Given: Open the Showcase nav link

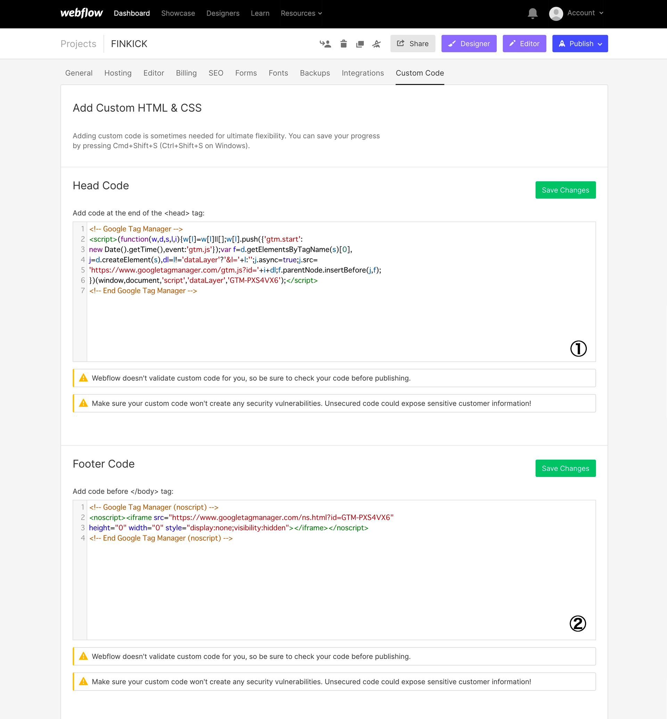Looking at the screenshot, I should [x=178, y=13].
